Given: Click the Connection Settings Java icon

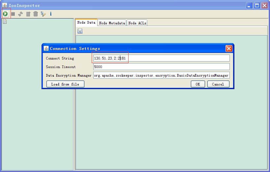Looking at the screenshot, I should pos(46,48).
